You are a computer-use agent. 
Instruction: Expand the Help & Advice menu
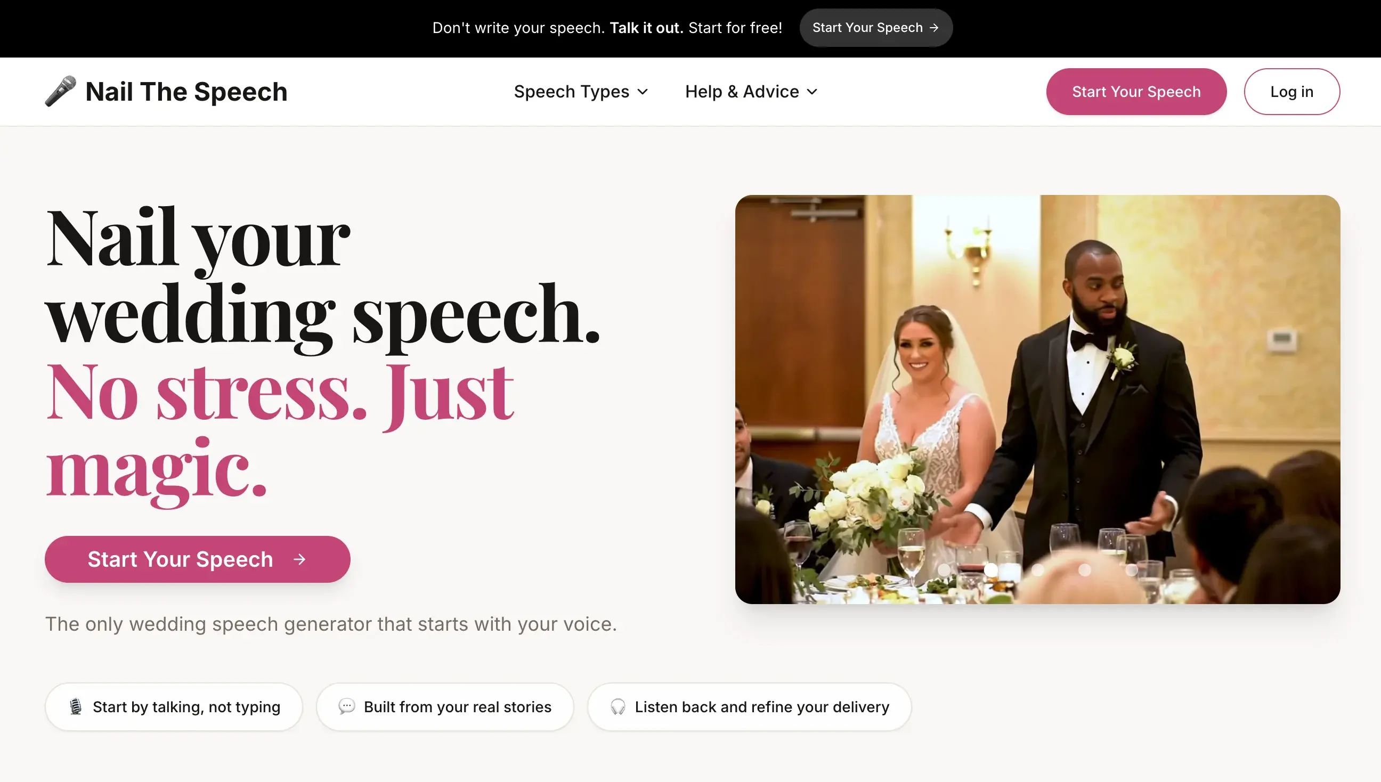pos(751,92)
